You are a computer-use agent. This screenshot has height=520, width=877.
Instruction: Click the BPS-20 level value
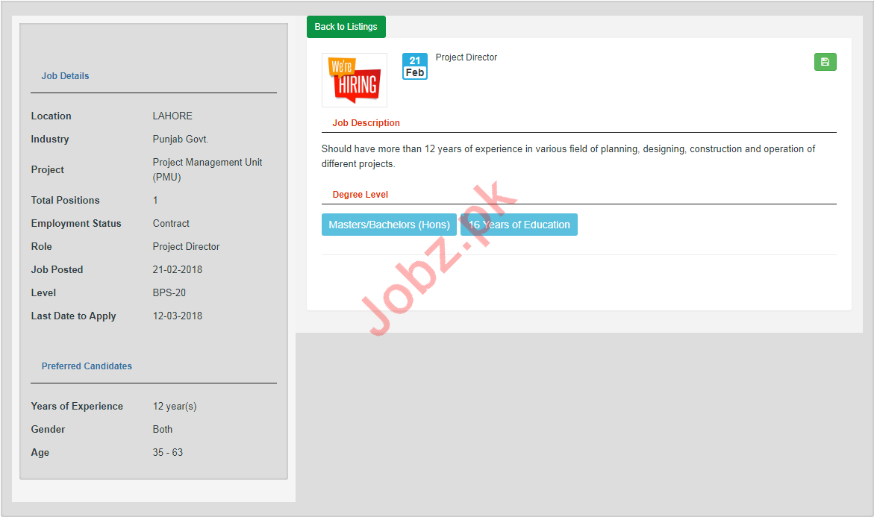pyautogui.click(x=169, y=293)
